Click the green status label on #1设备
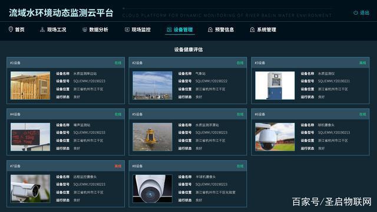 118,63
